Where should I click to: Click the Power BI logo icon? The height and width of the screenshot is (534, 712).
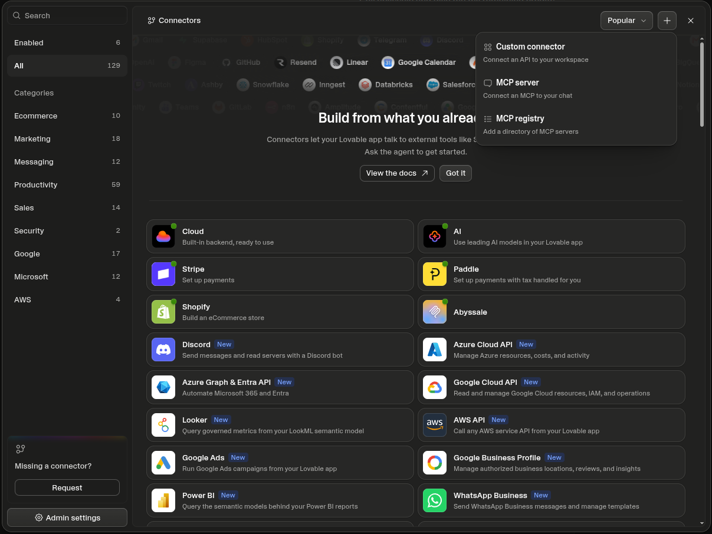click(x=163, y=500)
